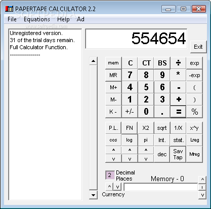This screenshot has width=211, height=209.
Task: Click the down v under log
Action: pyautogui.click(x=130, y=159)
